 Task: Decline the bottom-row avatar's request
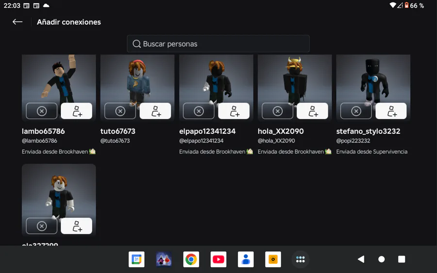coord(42,226)
